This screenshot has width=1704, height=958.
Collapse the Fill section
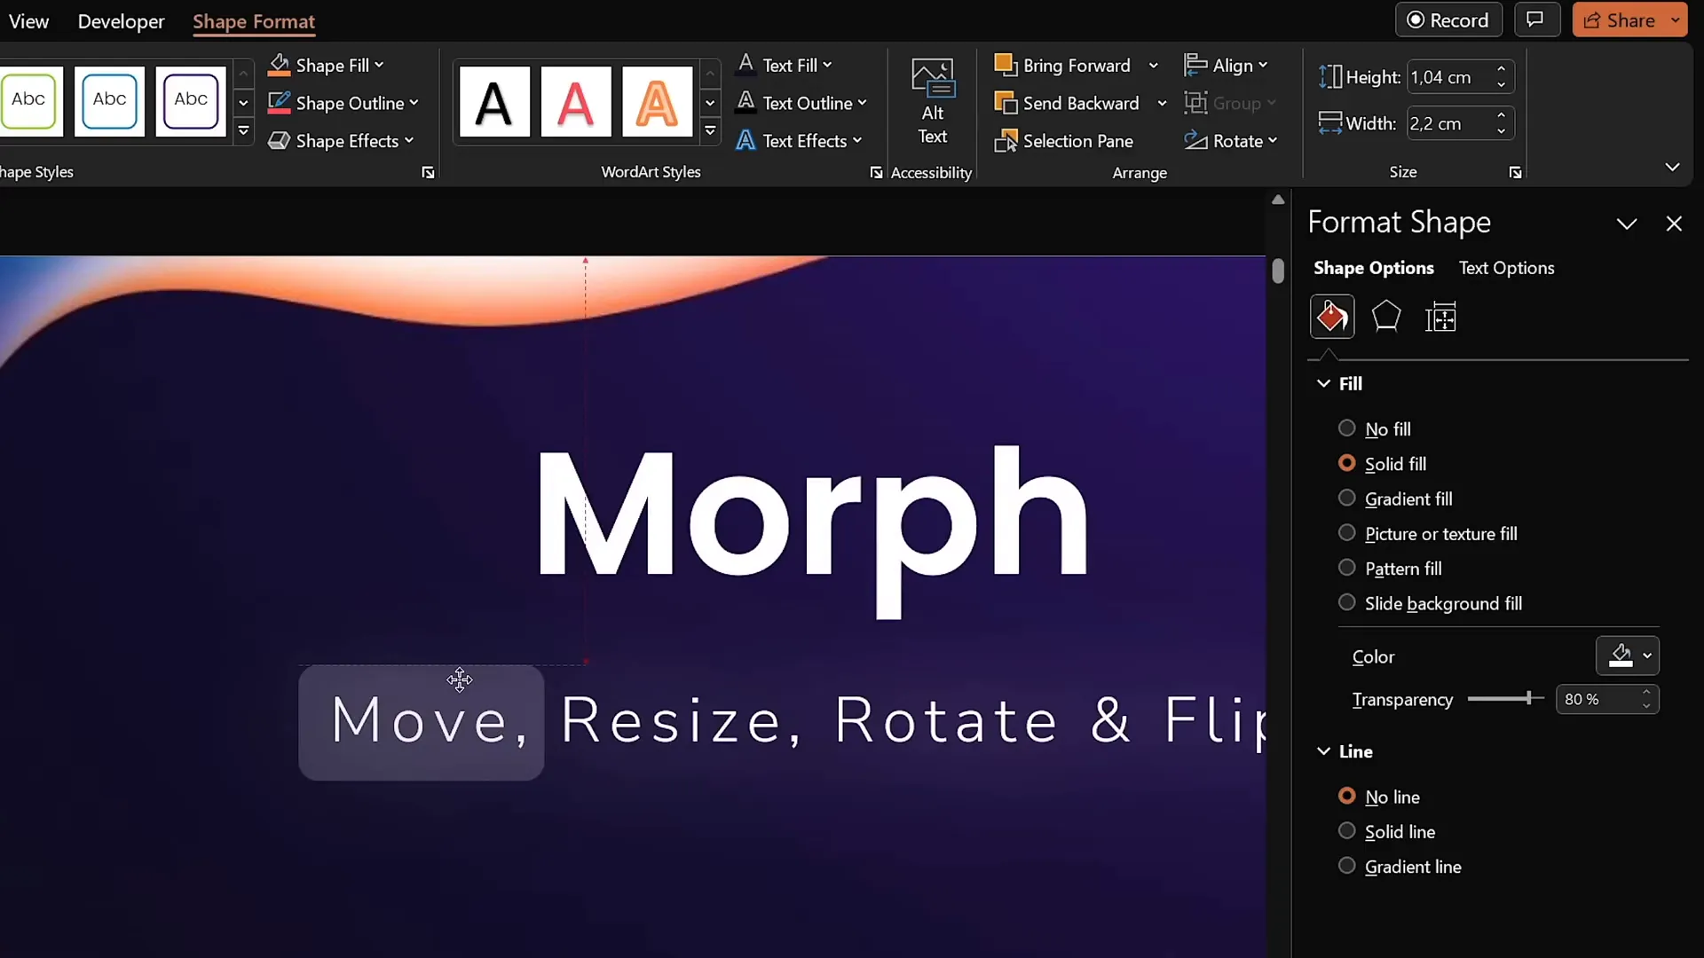(x=1323, y=383)
